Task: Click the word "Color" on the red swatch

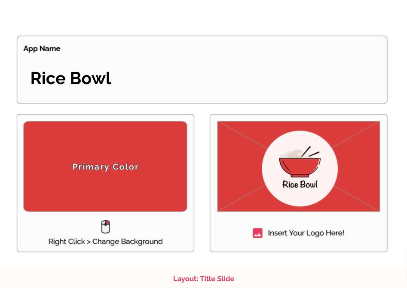Action: pyautogui.click(x=125, y=167)
